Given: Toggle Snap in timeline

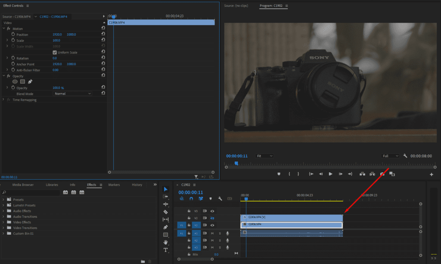Looking at the screenshot, I should [191, 199].
